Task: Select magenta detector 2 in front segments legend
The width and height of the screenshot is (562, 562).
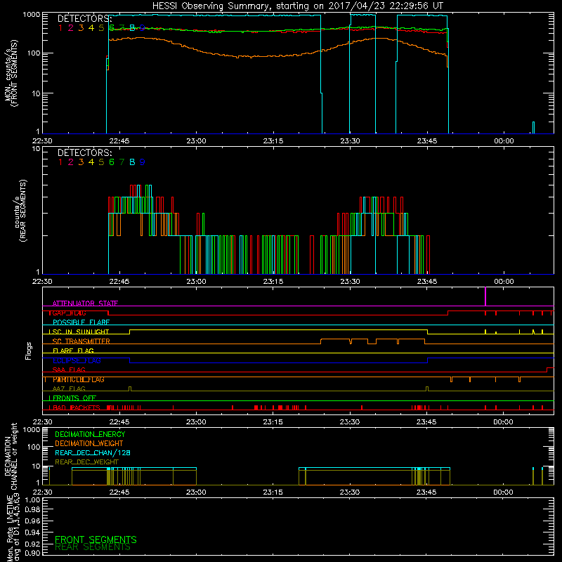Action: (x=71, y=27)
